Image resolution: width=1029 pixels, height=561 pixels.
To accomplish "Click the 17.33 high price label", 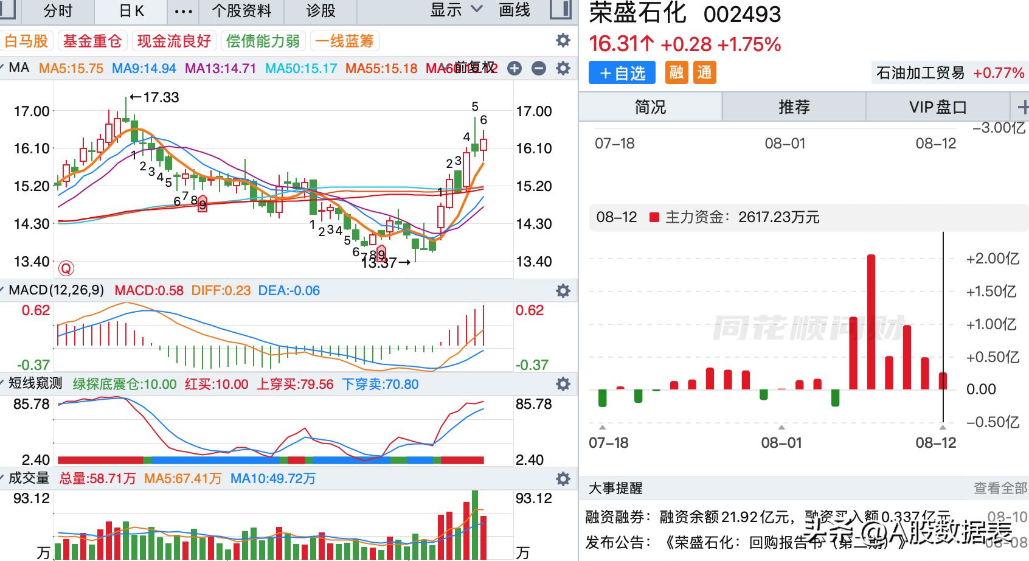I will tap(154, 97).
